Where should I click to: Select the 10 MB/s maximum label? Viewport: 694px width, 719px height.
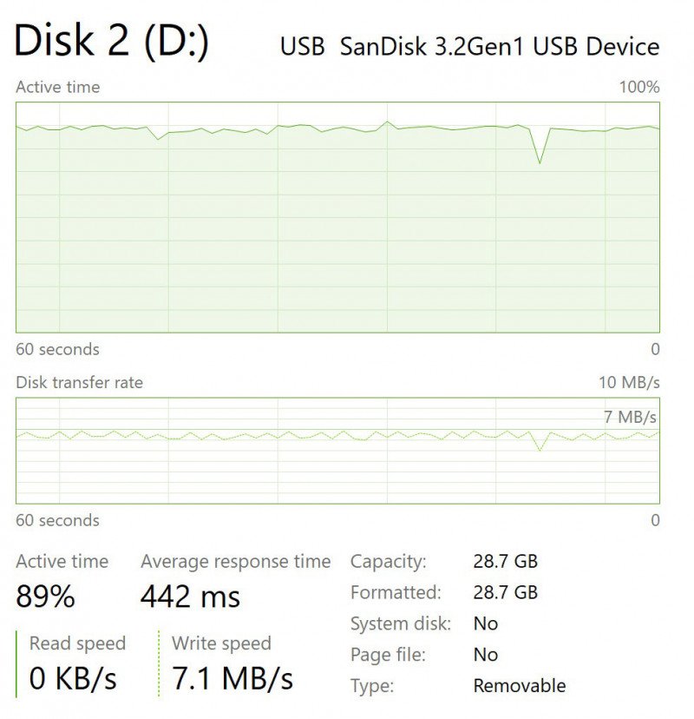629,382
